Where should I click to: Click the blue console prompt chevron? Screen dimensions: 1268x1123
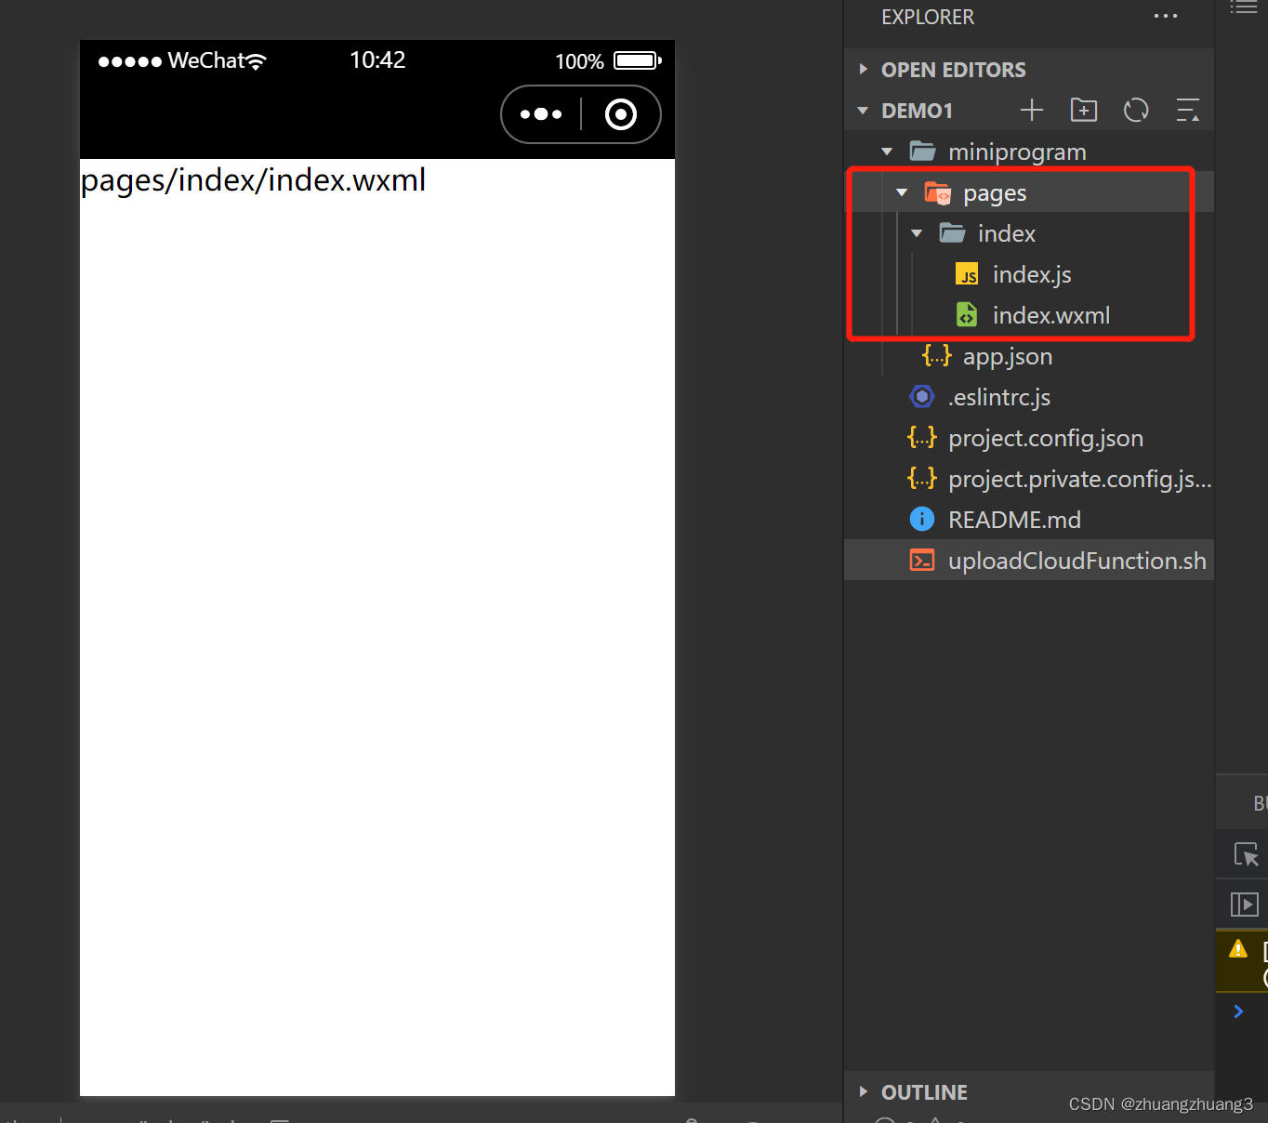coord(1238,1011)
